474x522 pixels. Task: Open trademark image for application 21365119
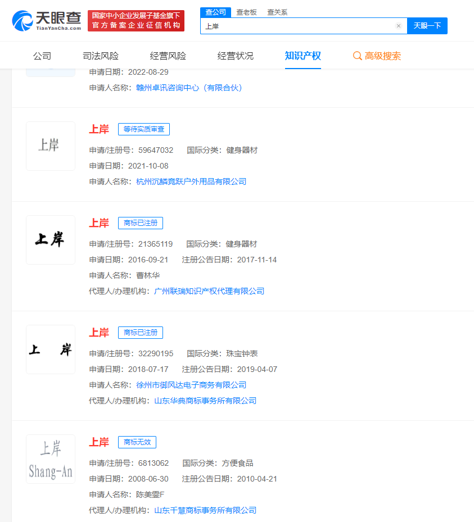(x=51, y=240)
